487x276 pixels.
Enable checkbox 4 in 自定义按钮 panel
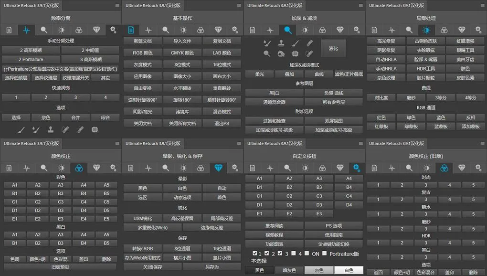point(294,253)
